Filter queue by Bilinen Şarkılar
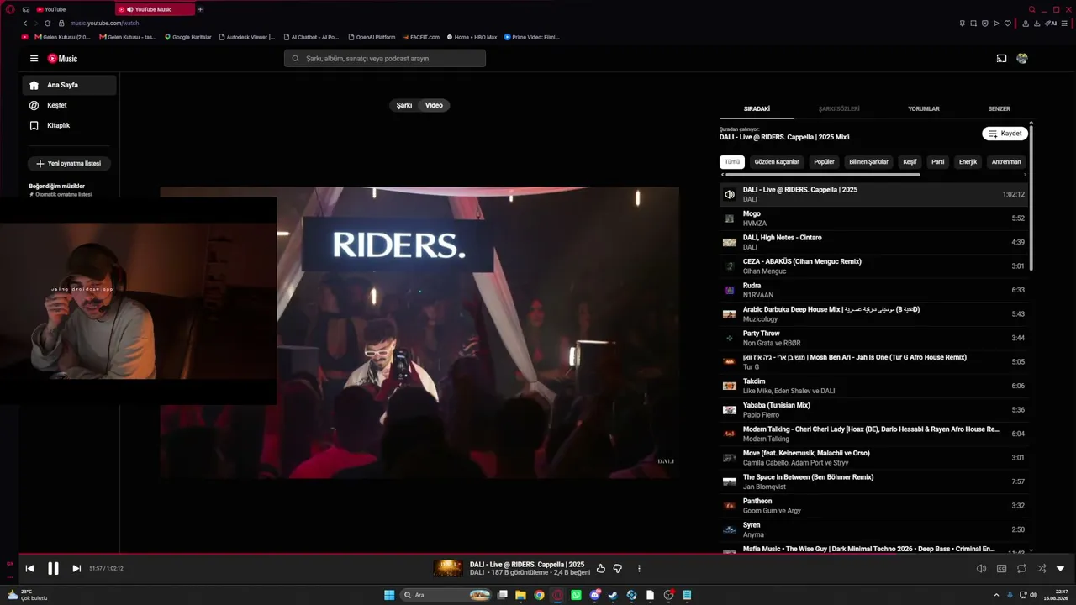Screen dimensions: 1076x605 pos(868,162)
